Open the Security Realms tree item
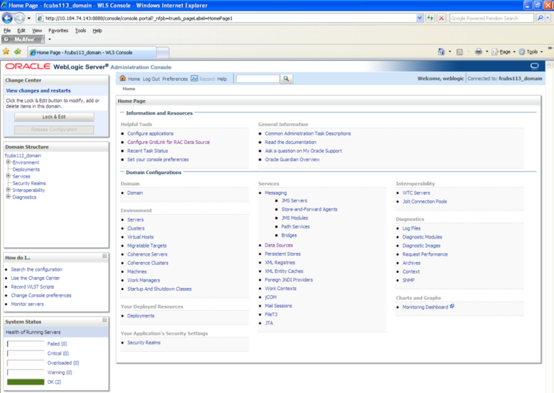 pos(29,183)
